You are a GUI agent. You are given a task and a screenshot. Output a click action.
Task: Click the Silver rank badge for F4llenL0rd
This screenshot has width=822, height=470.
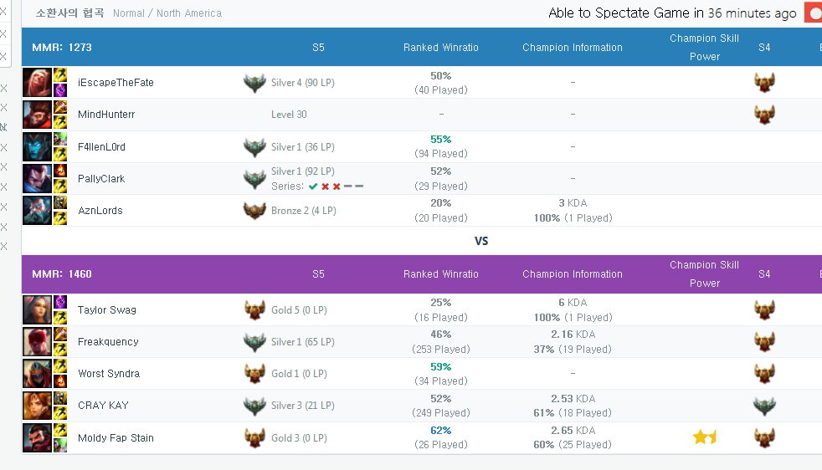tap(254, 147)
